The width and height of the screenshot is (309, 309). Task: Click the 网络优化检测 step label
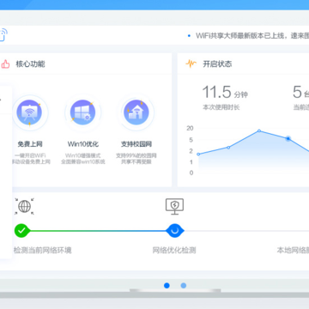[174, 251]
